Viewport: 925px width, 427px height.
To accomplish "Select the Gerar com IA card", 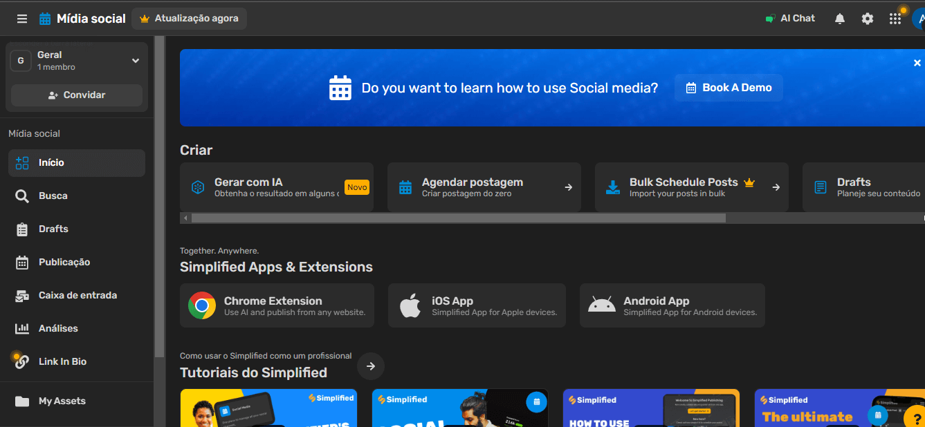I will [x=277, y=187].
